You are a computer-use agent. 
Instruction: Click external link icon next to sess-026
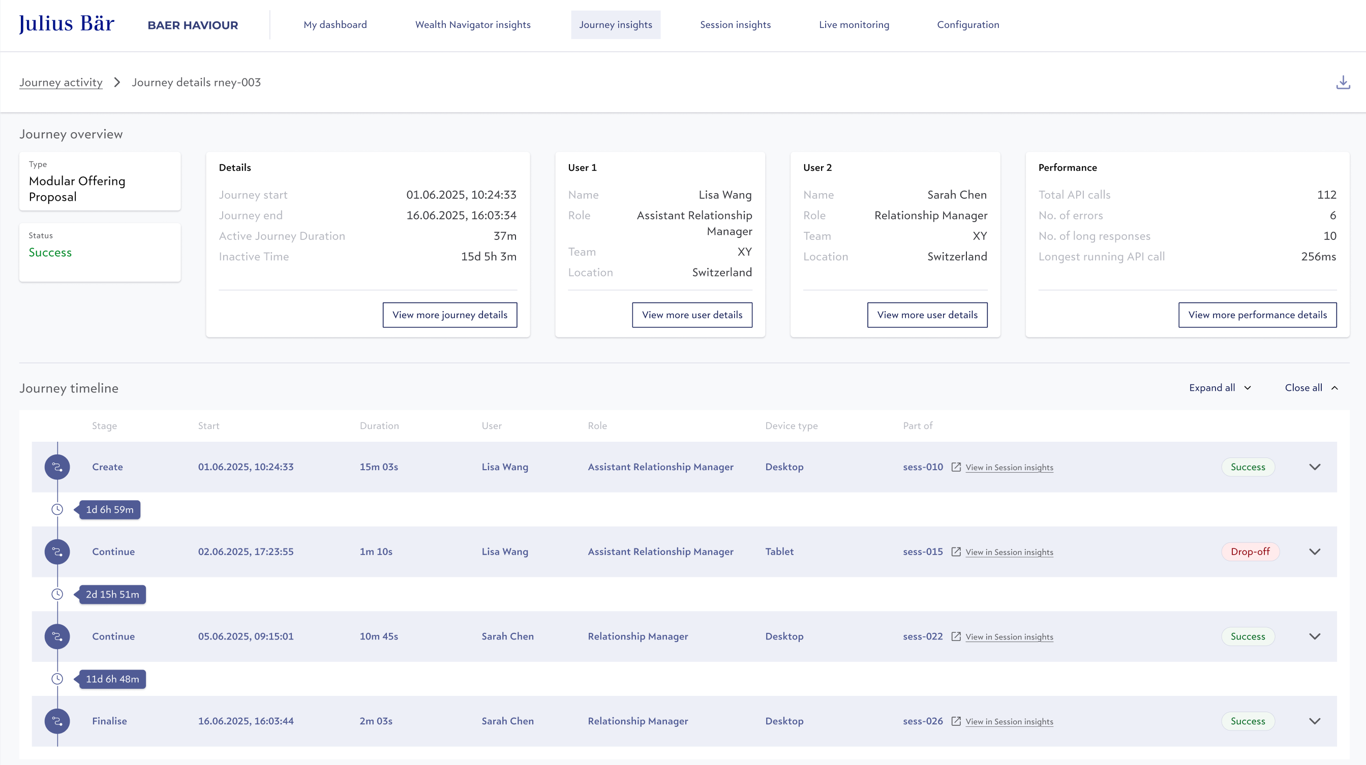(956, 721)
